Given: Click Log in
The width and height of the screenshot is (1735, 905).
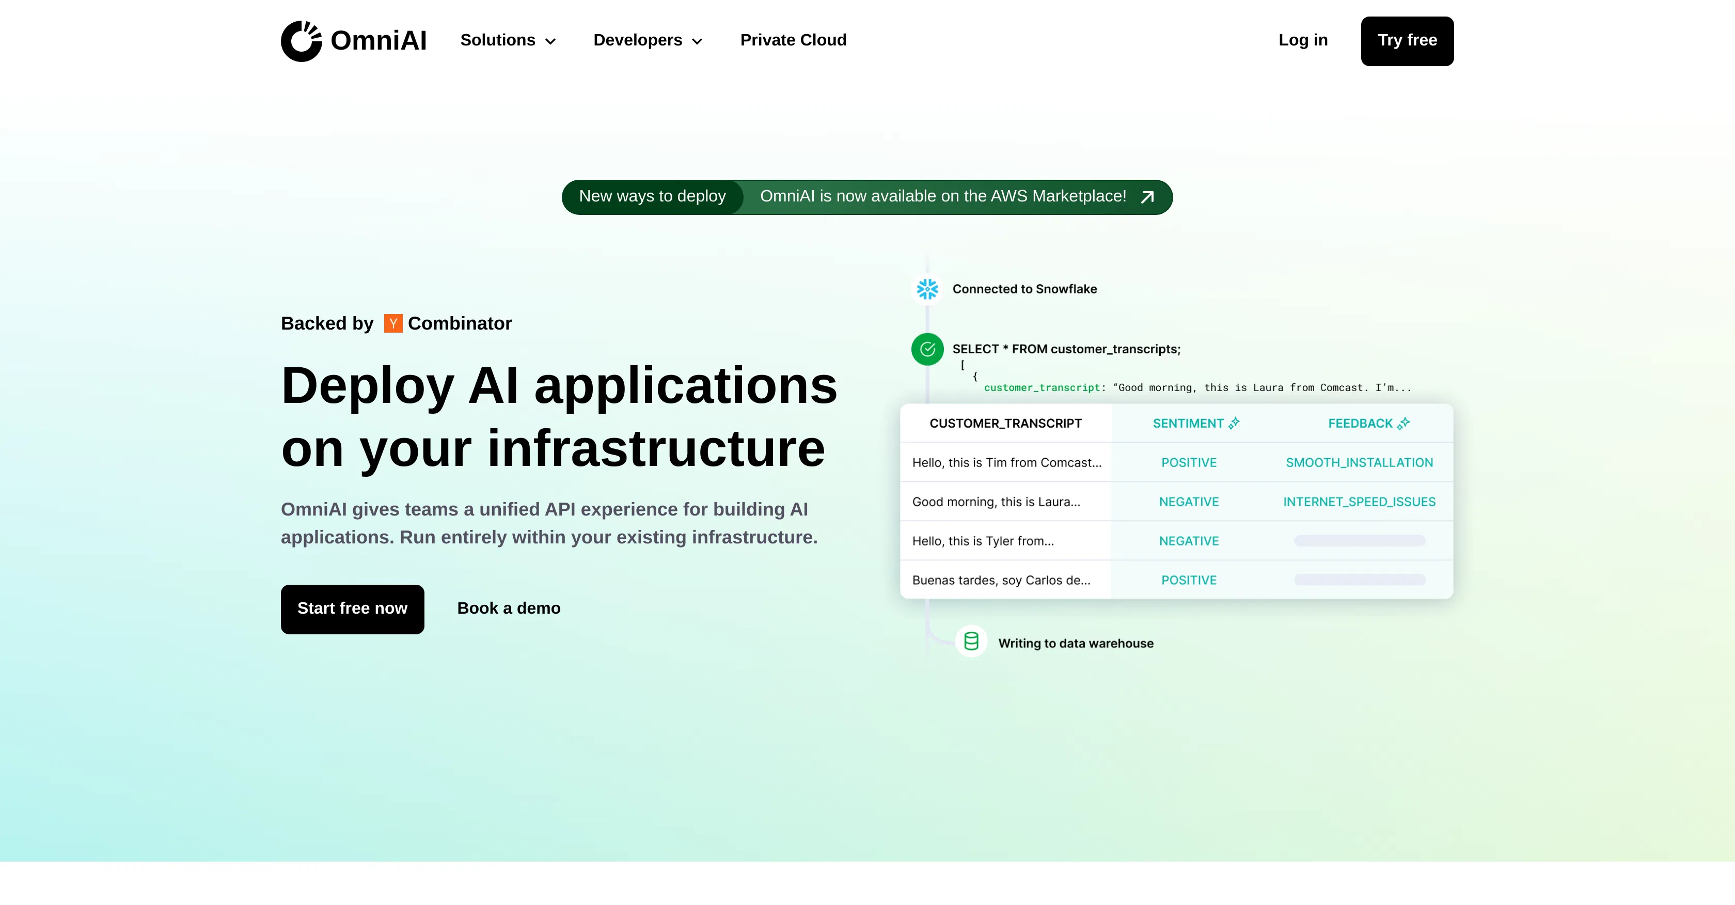Looking at the screenshot, I should tap(1303, 40).
